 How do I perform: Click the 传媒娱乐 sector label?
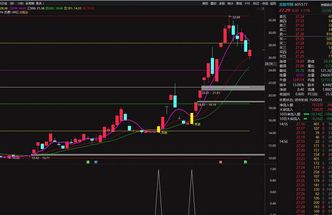pos(326,5)
